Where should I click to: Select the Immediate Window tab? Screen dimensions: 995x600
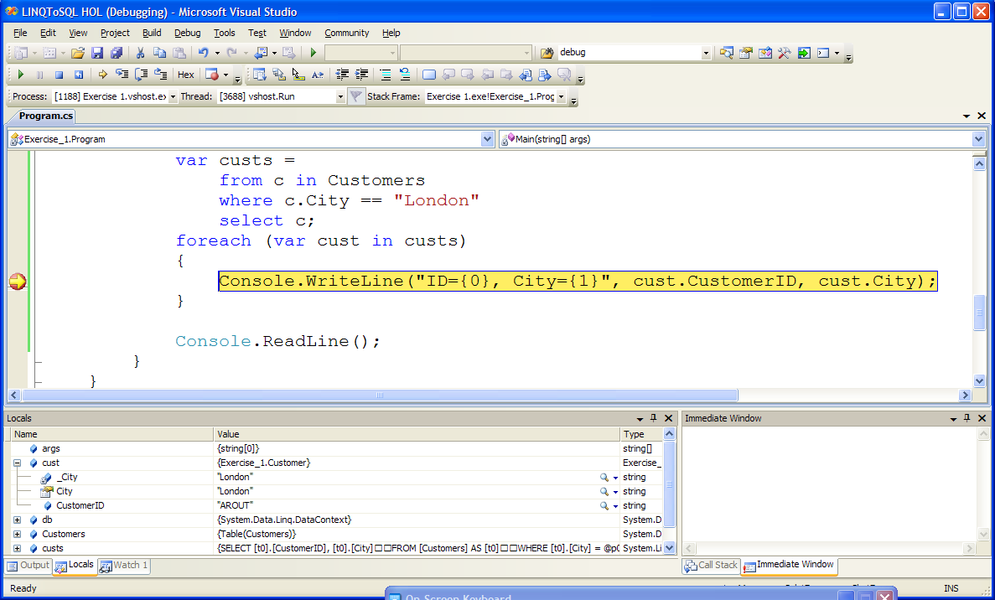pos(789,565)
